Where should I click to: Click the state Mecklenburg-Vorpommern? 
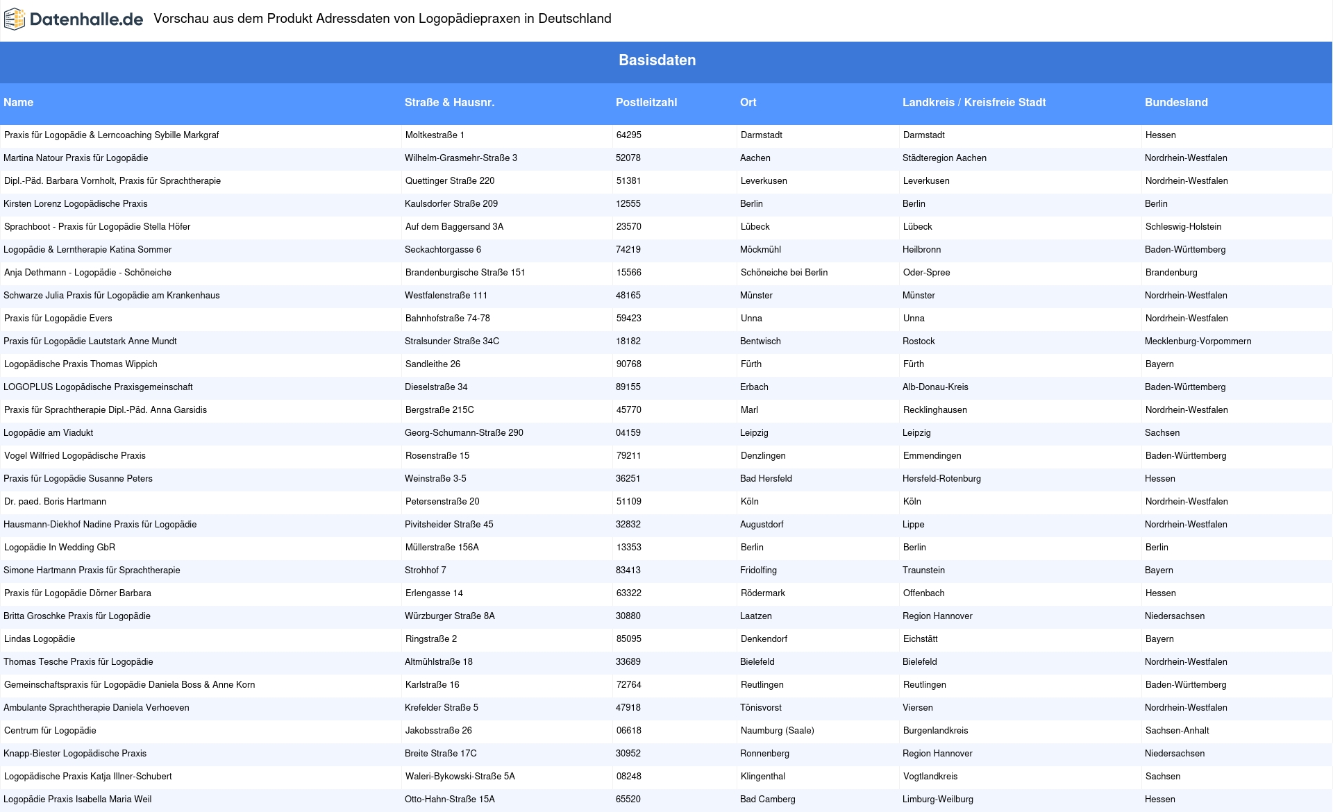pos(1198,341)
